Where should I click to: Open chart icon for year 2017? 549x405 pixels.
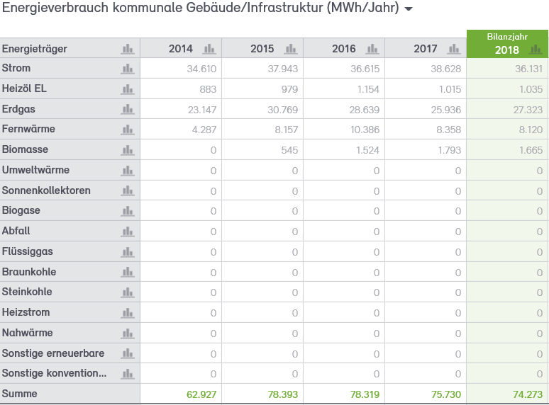pyautogui.click(x=454, y=49)
